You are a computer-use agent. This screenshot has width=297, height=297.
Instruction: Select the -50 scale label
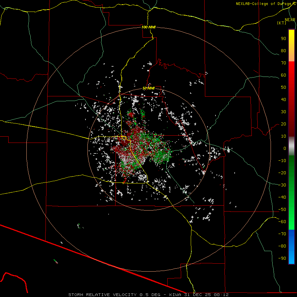point(282,210)
